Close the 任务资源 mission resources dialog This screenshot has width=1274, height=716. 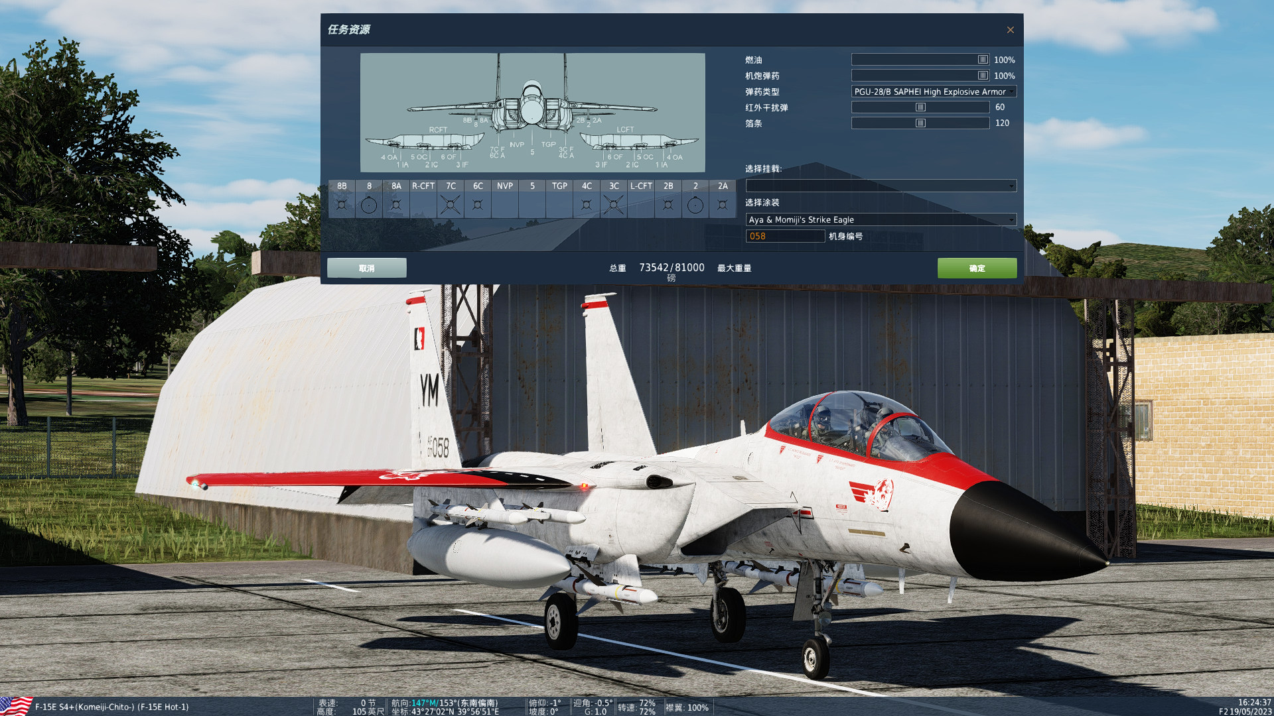(x=1010, y=30)
